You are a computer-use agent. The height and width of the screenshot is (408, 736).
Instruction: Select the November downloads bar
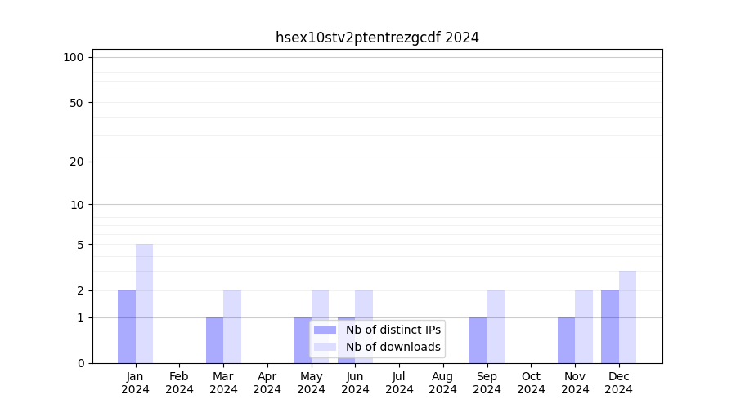click(x=584, y=326)
